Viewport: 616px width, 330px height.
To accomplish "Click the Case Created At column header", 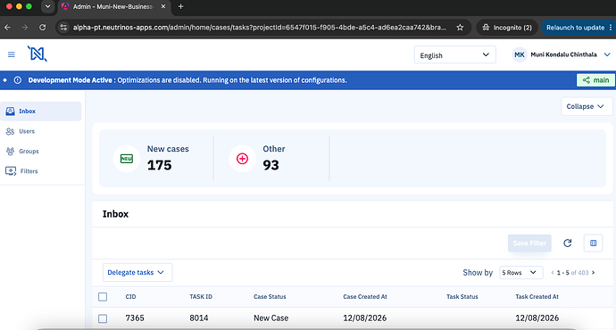I will [x=365, y=297].
